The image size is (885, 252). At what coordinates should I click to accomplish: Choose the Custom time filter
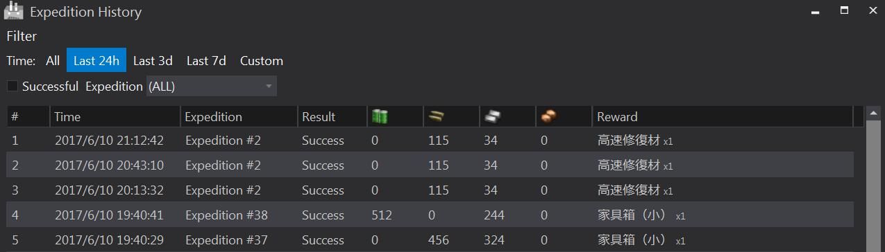click(262, 61)
